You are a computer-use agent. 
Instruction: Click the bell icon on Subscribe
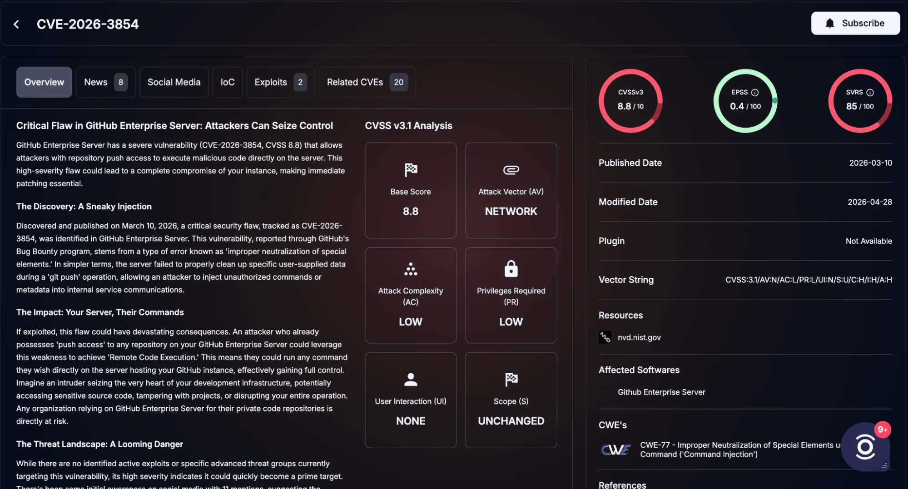pyautogui.click(x=830, y=23)
